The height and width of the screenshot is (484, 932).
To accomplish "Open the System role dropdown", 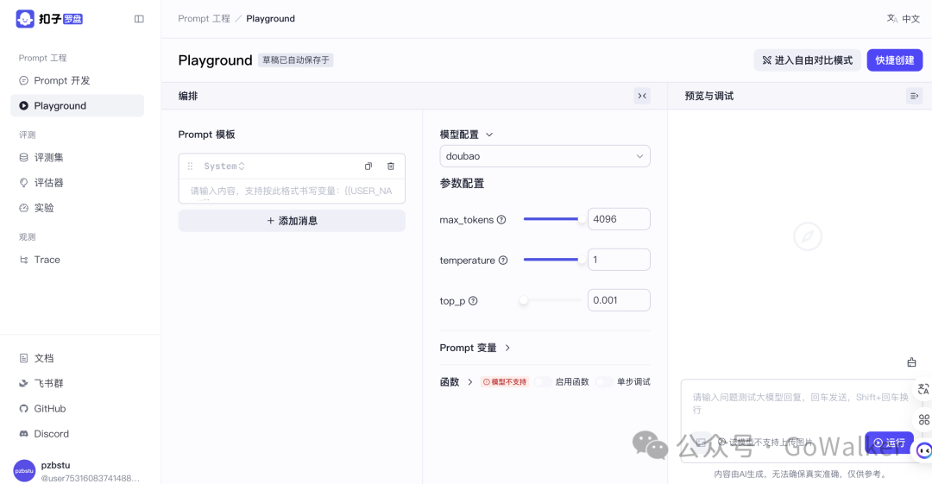I will click(224, 167).
